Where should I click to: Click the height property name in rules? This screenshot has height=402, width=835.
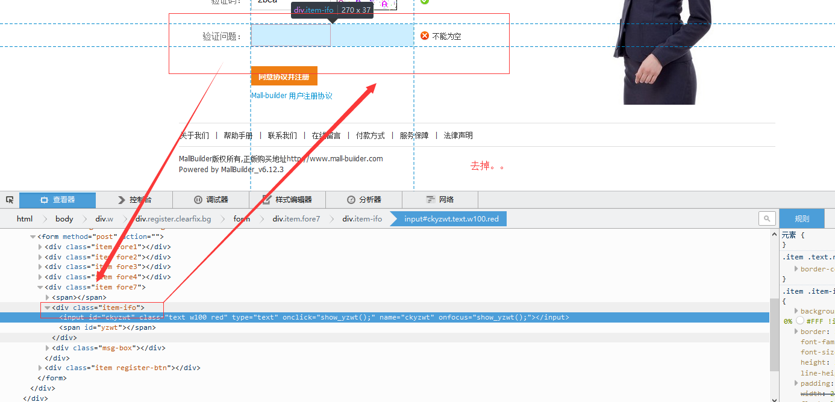[x=814, y=362]
